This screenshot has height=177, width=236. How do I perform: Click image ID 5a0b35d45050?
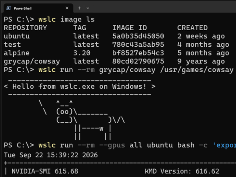(x=138, y=36)
